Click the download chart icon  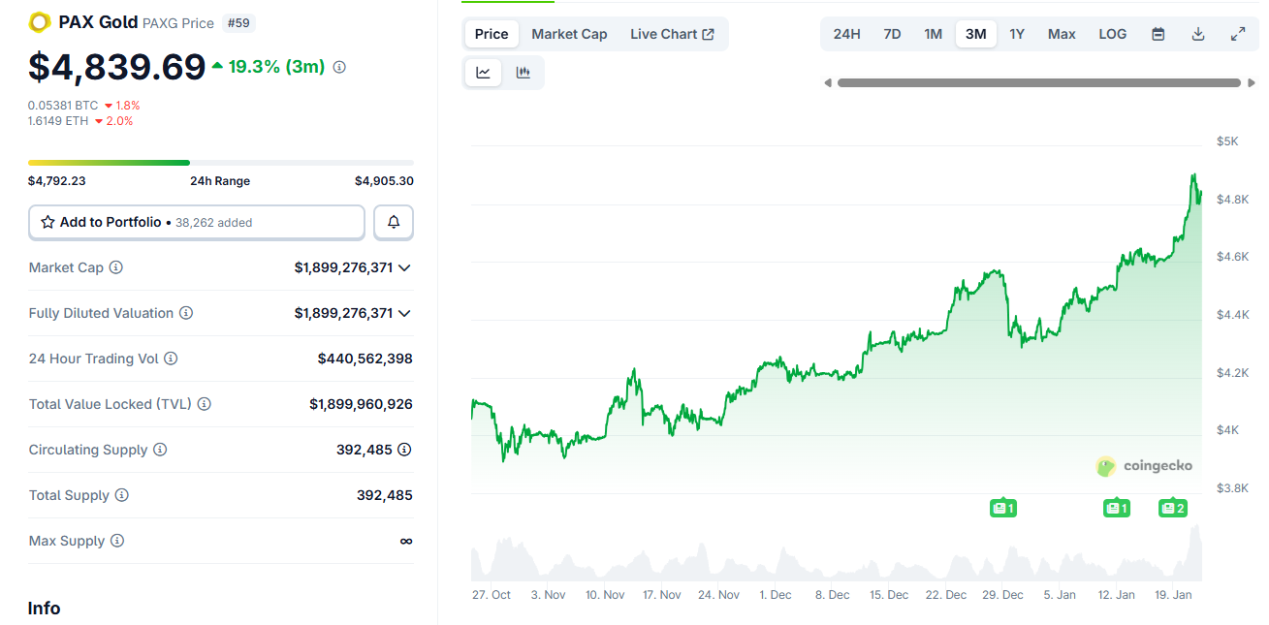[x=1198, y=33]
